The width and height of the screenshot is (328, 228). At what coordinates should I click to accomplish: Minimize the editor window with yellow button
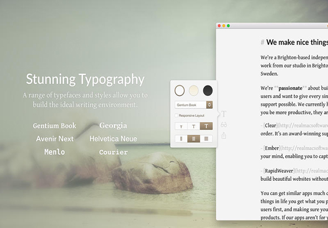[x=224, y=26]
